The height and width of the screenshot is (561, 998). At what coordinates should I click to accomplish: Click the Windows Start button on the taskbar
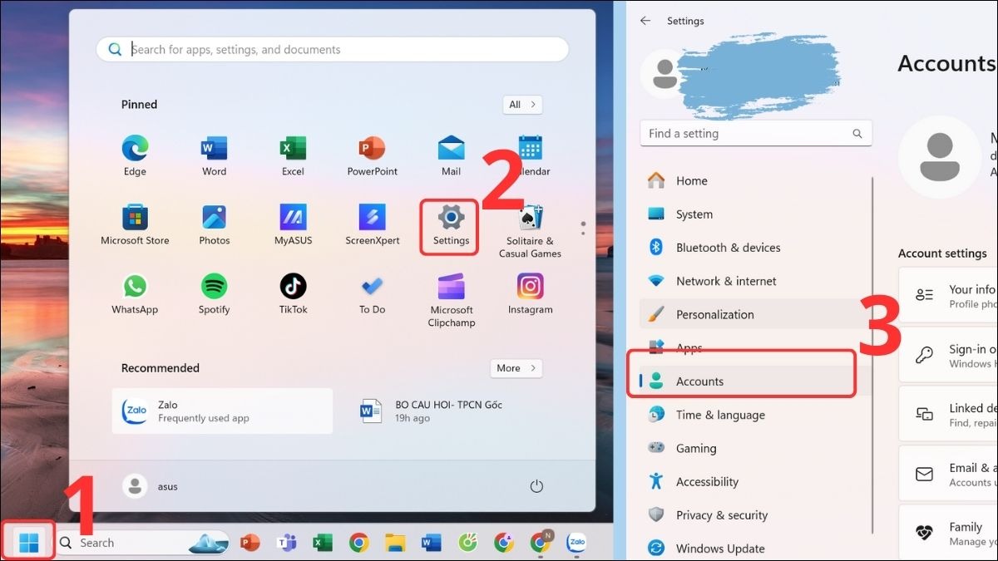tap(29, 543)
